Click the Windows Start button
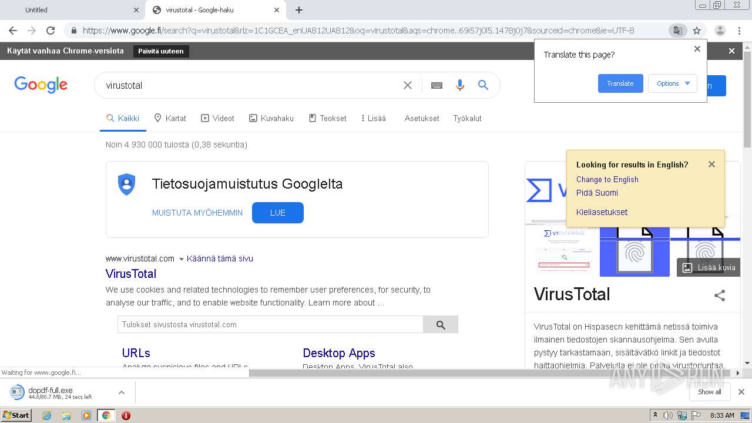The width and height of the screenshot is (752, 423). (x=16, y=415)
